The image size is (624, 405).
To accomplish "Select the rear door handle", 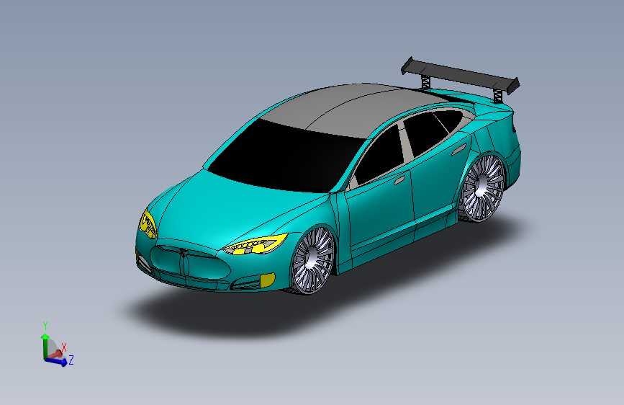I will pyautogui.click(x=459, y=149).
